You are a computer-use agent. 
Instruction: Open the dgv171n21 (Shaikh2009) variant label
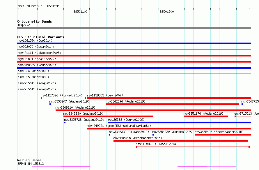pyautogui.click(x=37, y=59)
